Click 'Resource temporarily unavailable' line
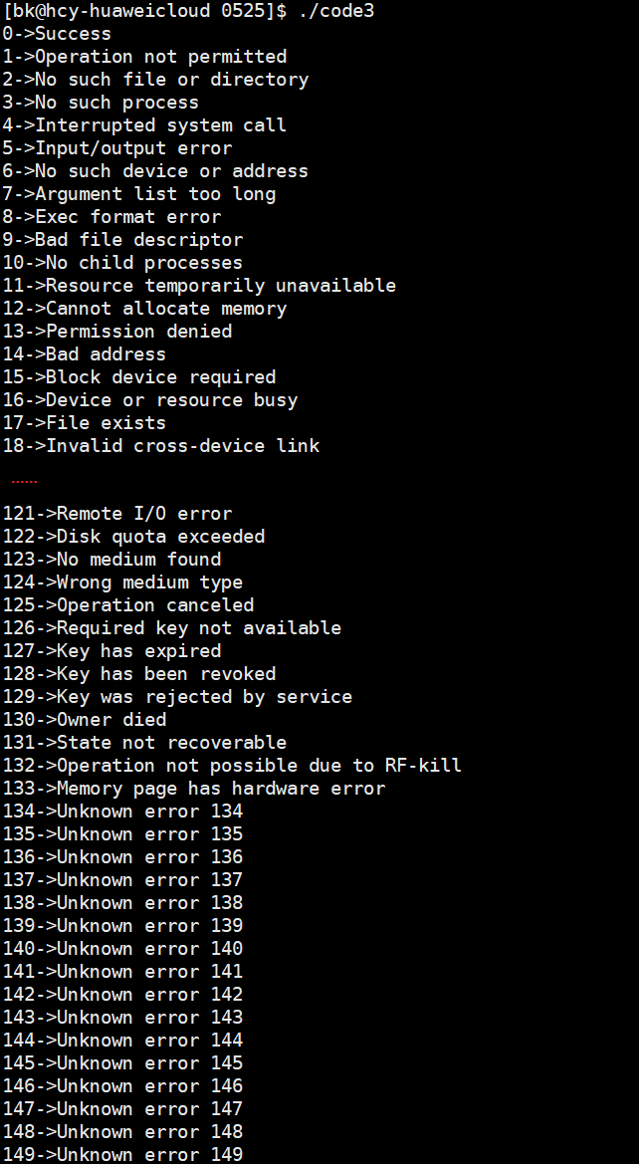This screenshot has height=1164, width=639. (x=199, y=286)
